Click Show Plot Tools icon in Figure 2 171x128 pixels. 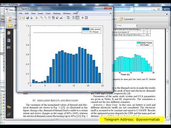coord(86,18)
